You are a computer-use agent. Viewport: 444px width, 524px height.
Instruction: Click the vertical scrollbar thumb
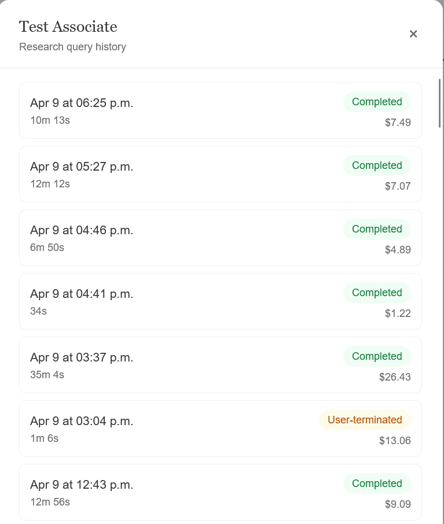(440, 103)
